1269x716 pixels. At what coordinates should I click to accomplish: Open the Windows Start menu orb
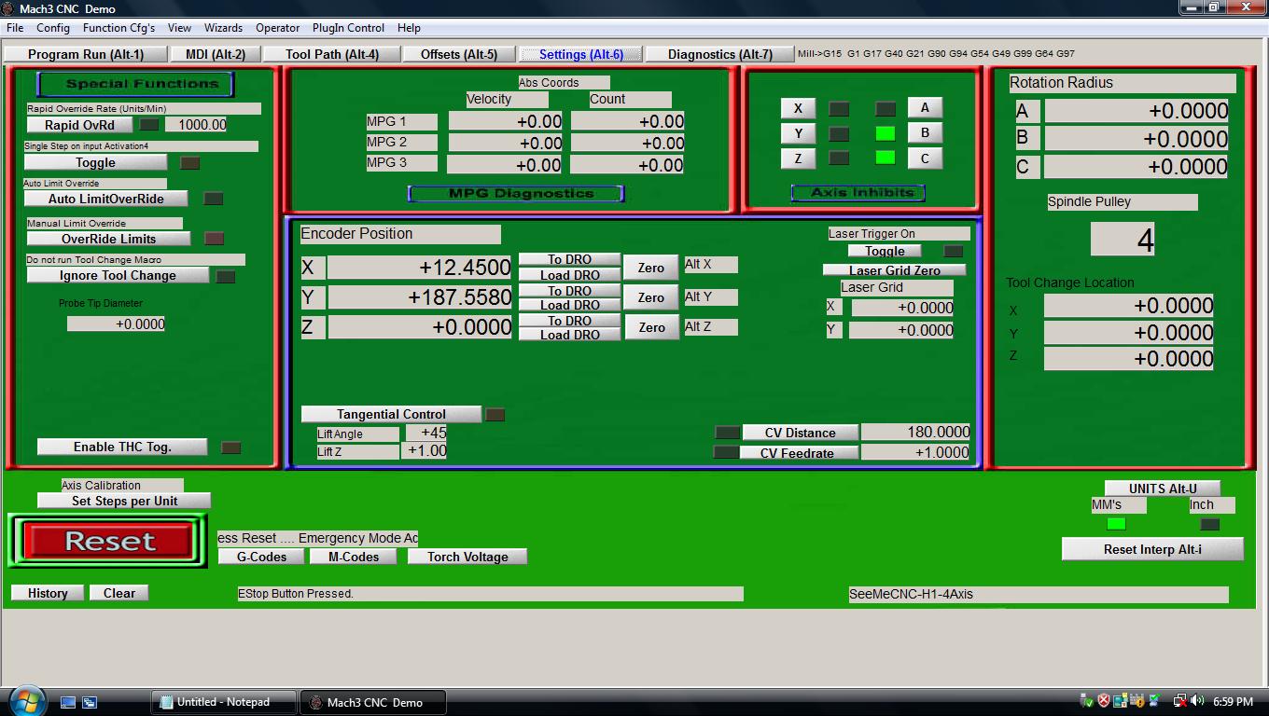26,701
